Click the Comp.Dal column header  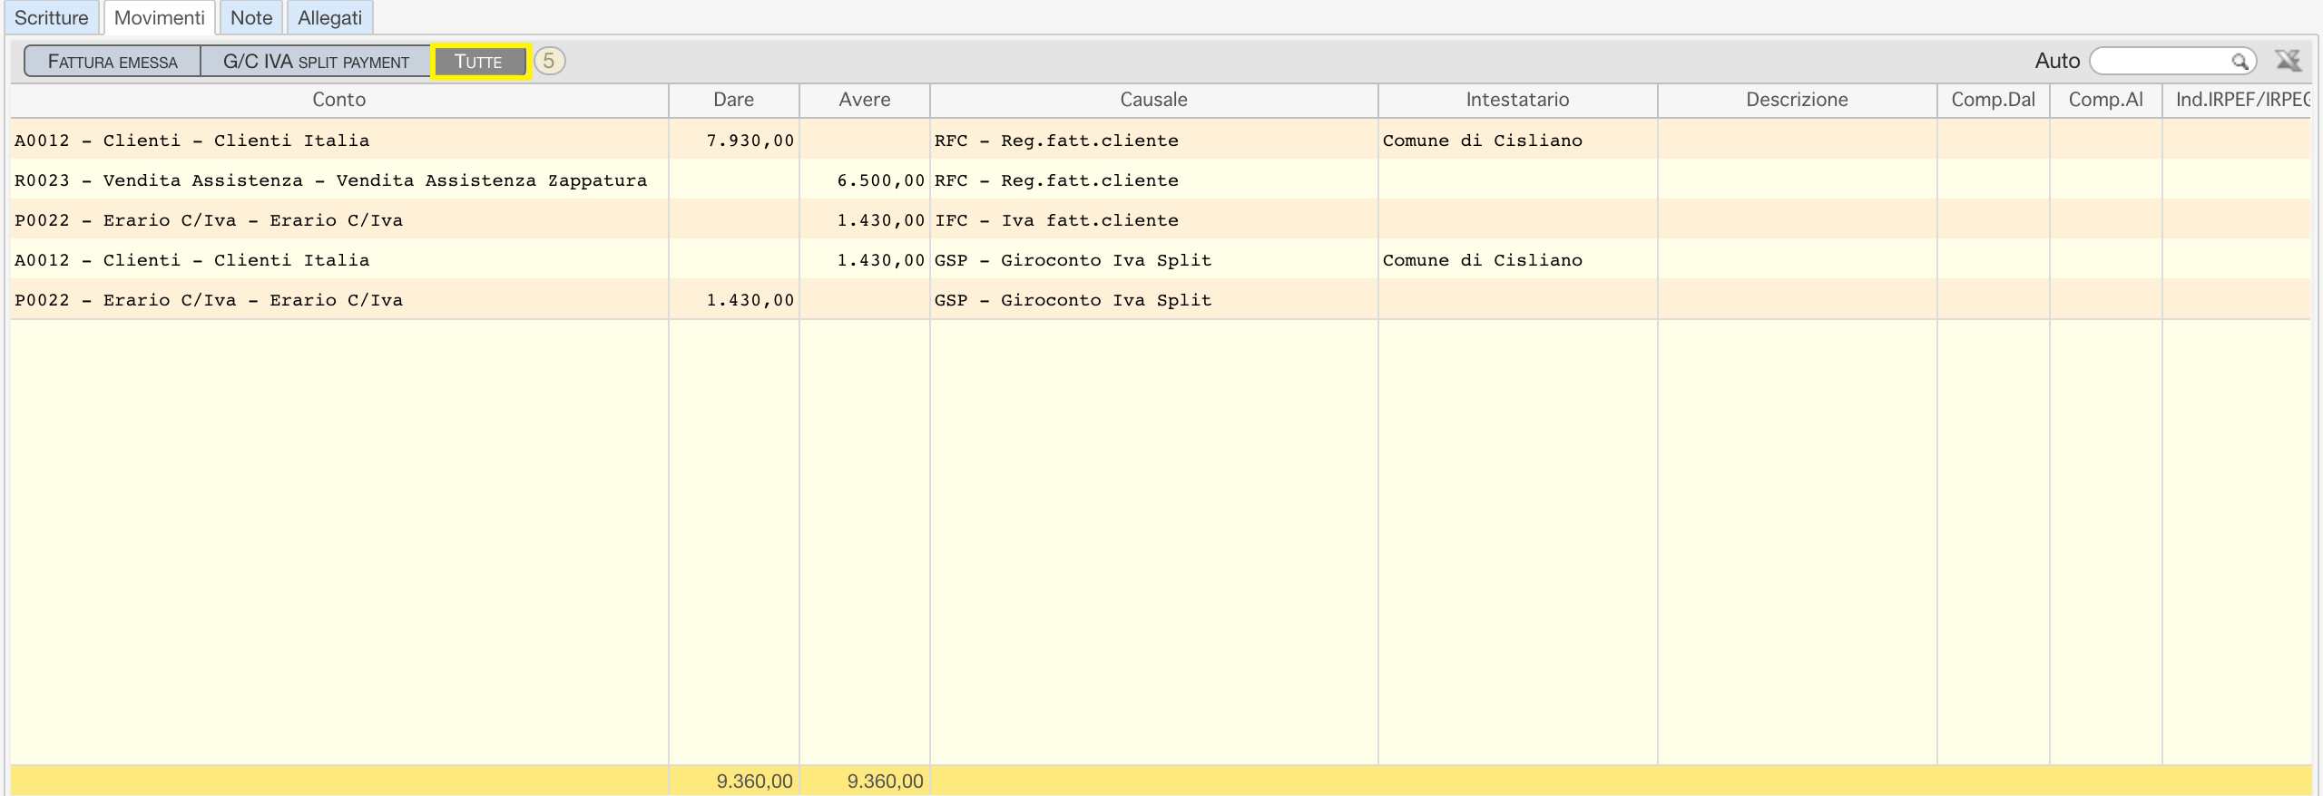(1993, 100)
